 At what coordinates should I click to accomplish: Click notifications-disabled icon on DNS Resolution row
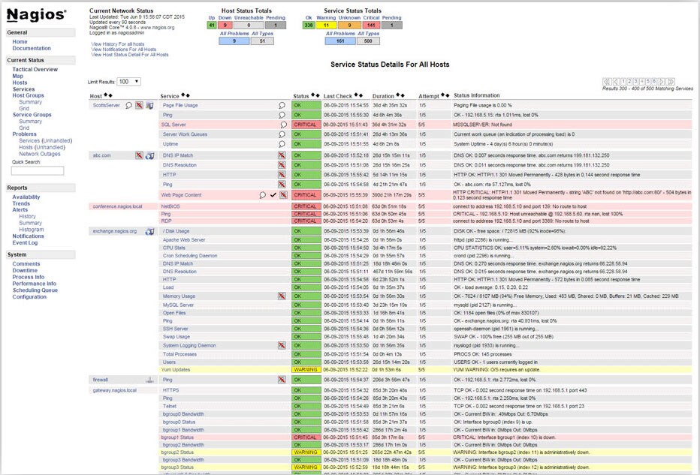(282, 165)
